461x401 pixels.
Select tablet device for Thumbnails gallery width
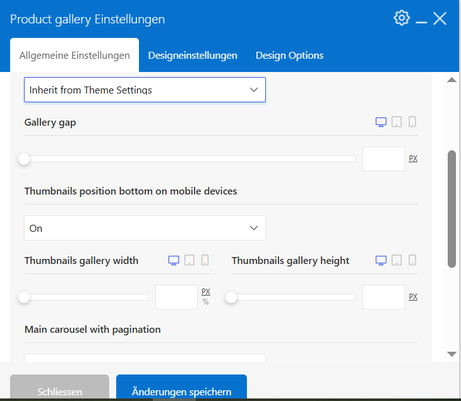tap(189, 260)
